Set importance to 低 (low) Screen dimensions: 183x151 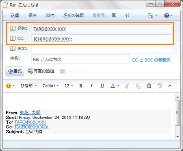click(127, 15)
